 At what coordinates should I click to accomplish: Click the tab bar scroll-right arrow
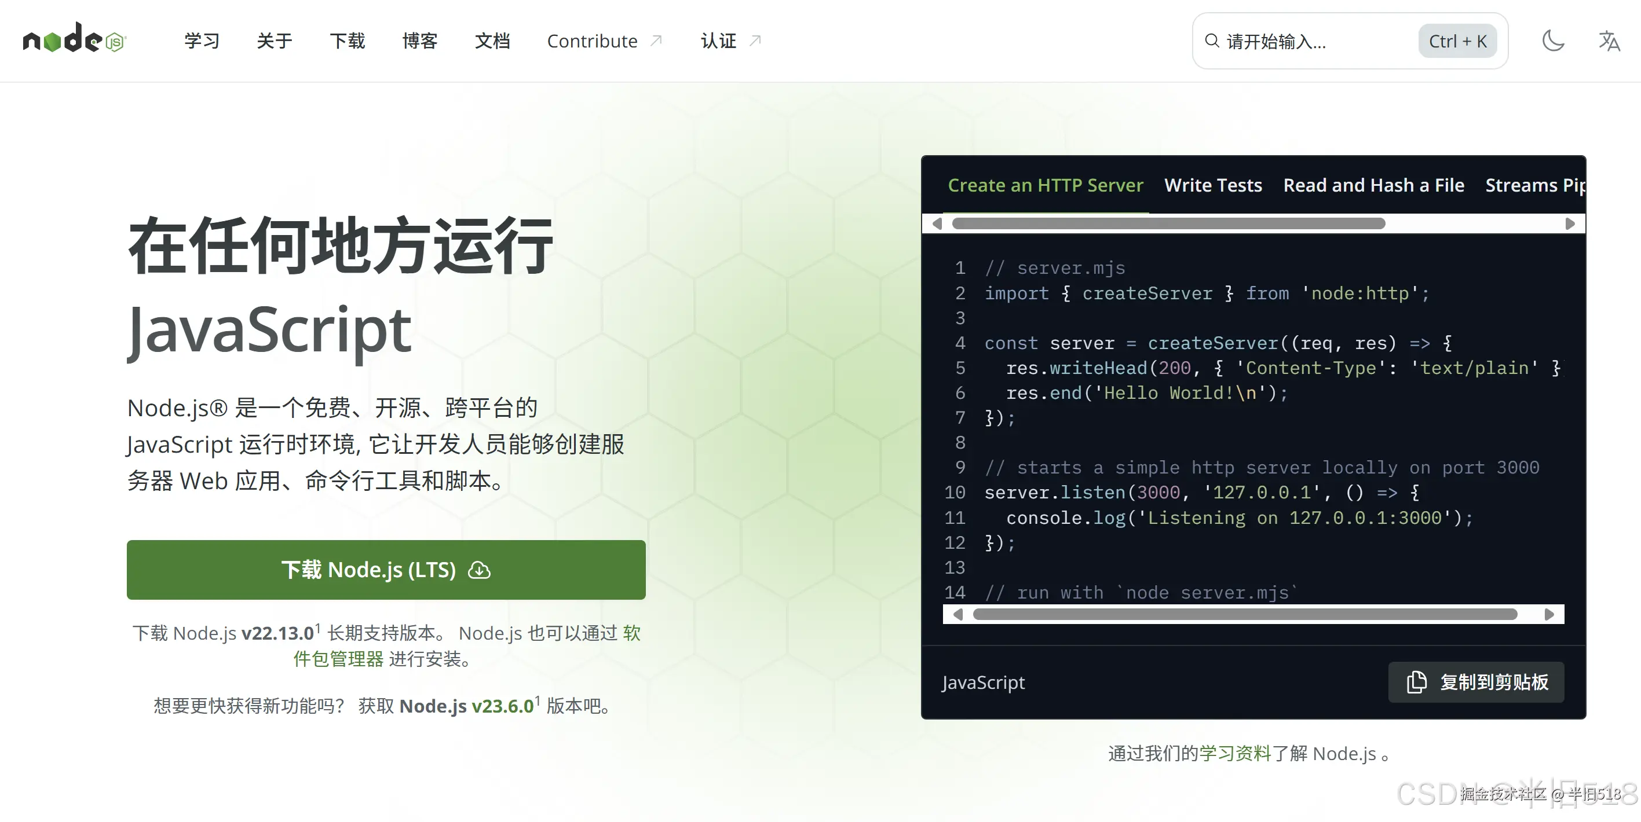1570,223
